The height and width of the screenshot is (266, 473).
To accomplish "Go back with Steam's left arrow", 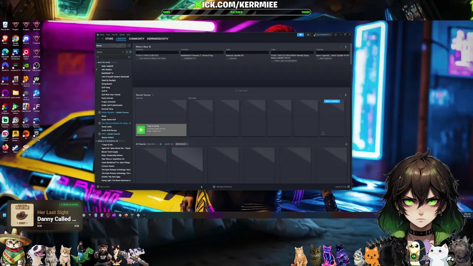I will [98, 39].
